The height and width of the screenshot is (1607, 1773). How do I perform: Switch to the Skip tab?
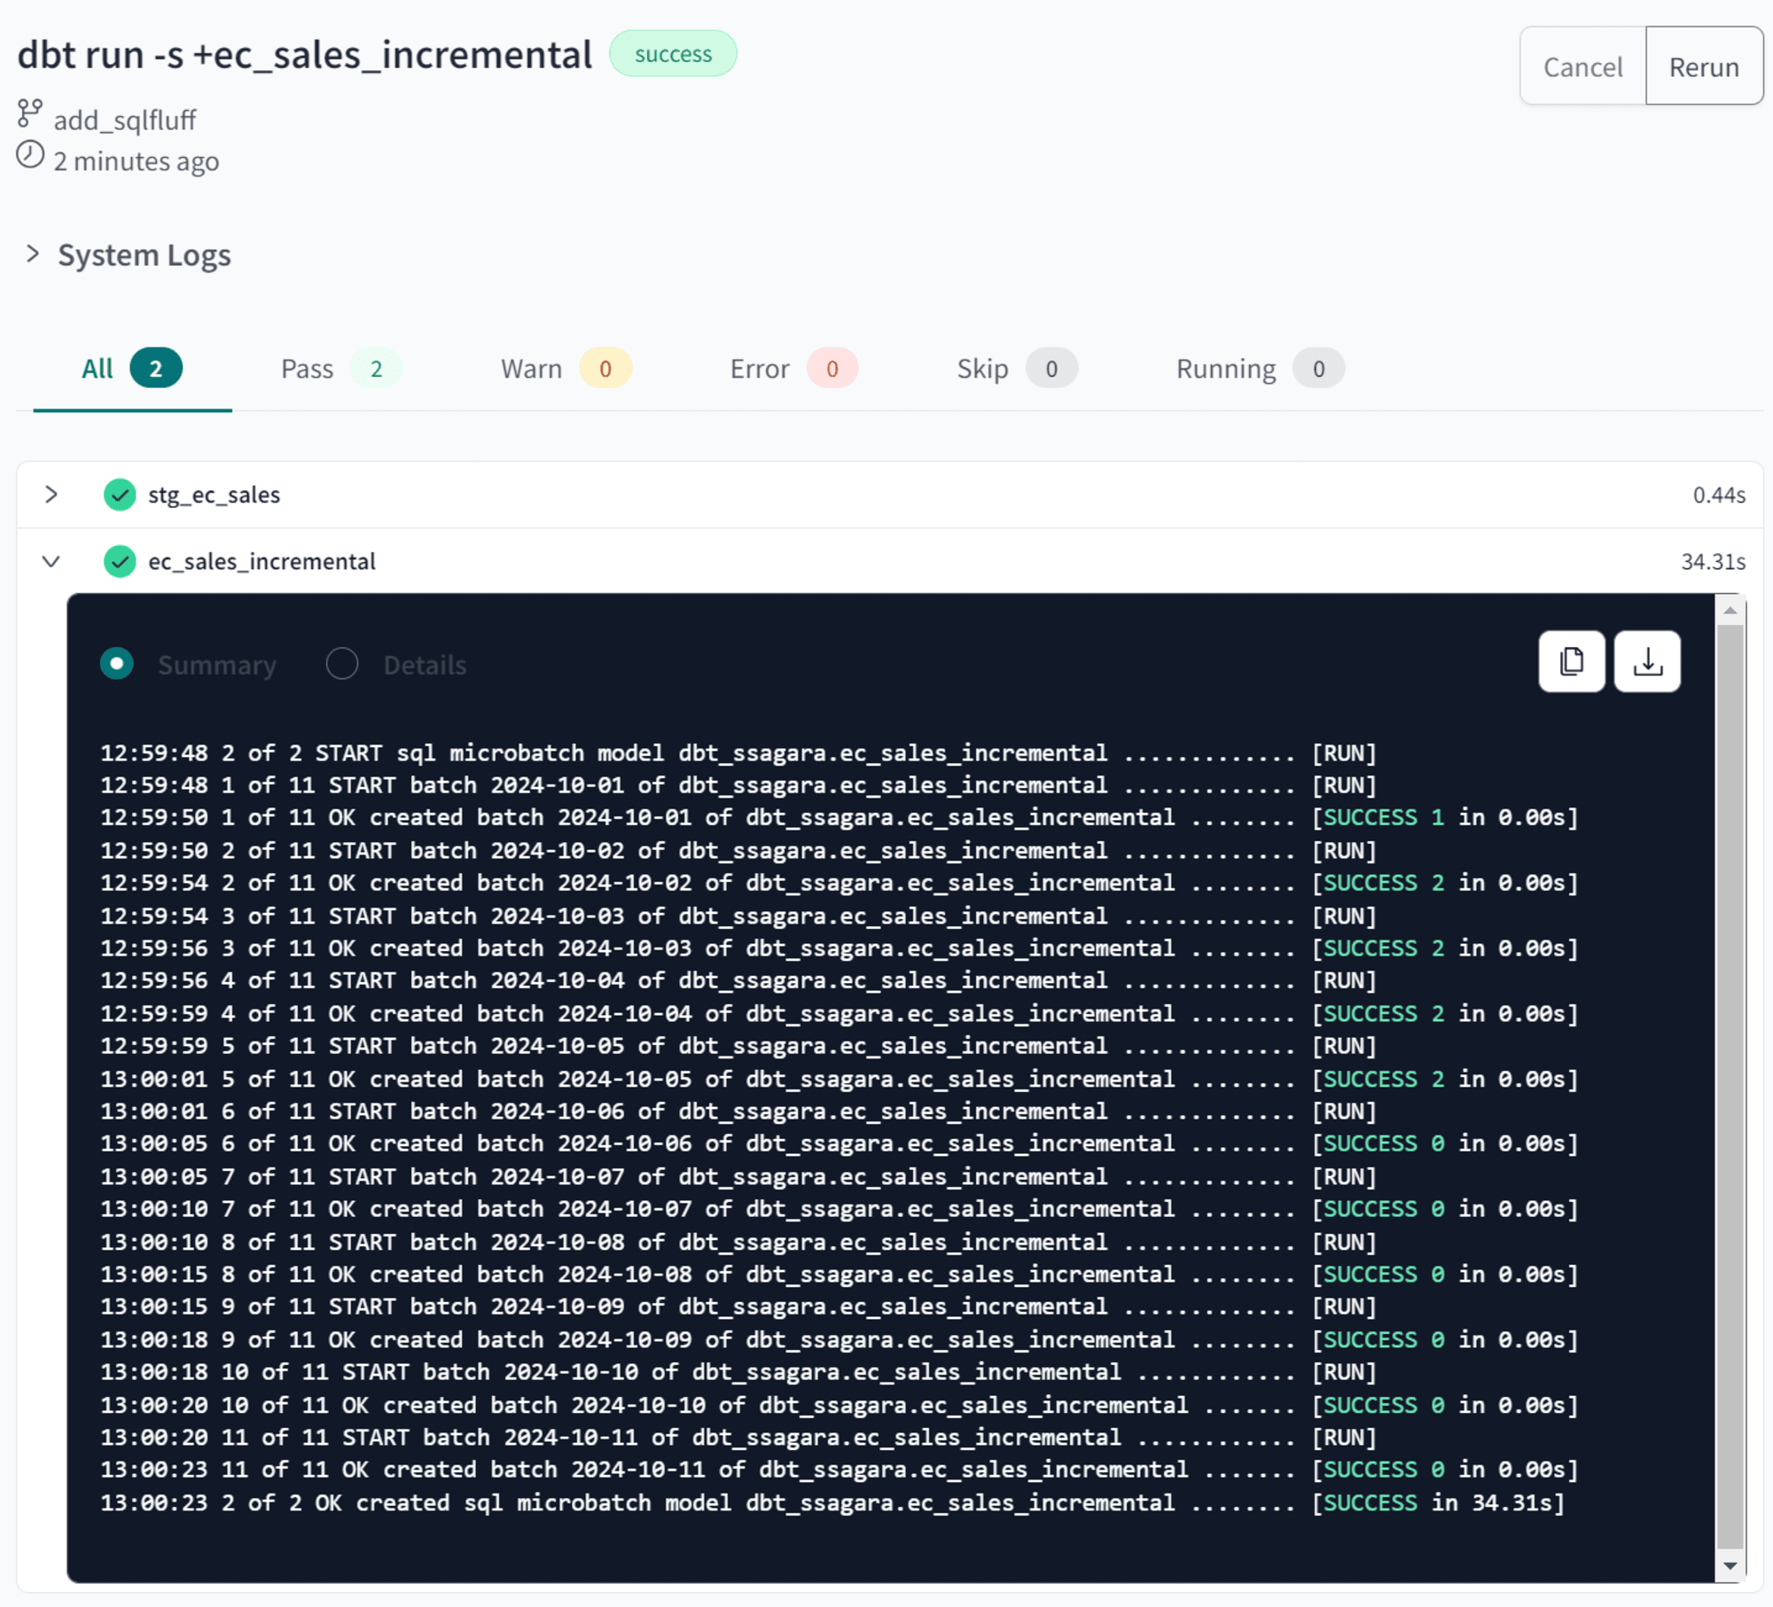(1017, 369)
